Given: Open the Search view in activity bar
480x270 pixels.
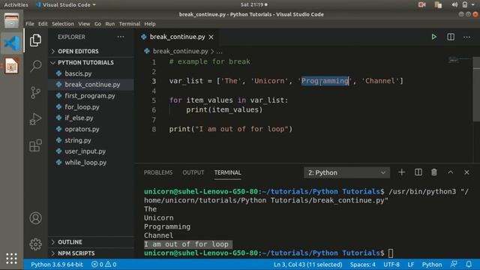Looking at the screenshot, I should click(x=35, y=66).
